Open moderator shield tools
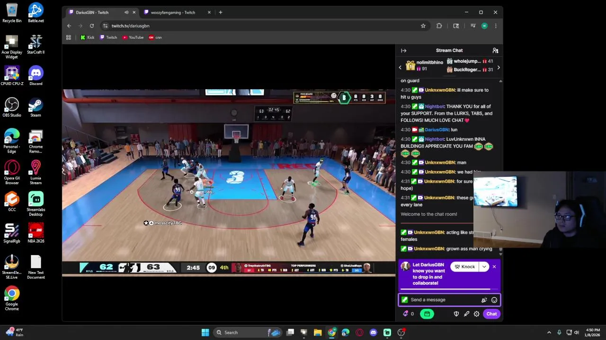606x340 pixels. (456, 314)
